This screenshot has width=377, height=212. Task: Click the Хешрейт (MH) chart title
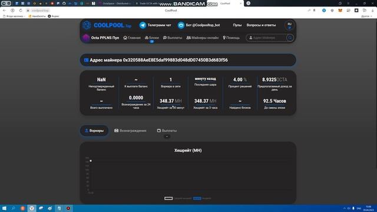point(188,151)
